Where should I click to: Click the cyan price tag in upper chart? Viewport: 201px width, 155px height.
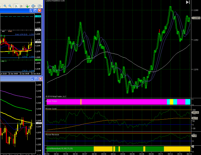point(38,16)
